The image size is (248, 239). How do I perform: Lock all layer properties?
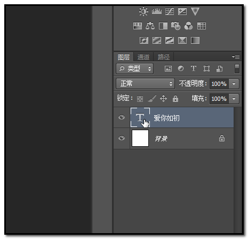pyautogui.click(x=175, y=99)
